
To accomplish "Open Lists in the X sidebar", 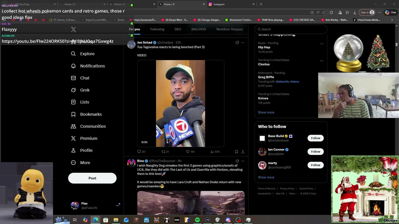I will pos(80,102).
